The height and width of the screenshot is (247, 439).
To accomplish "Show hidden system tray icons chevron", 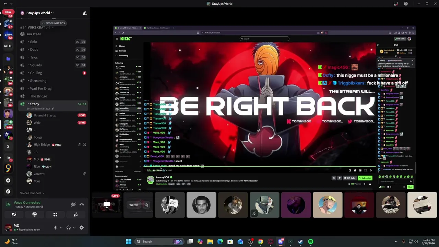I will coord(396,242).
